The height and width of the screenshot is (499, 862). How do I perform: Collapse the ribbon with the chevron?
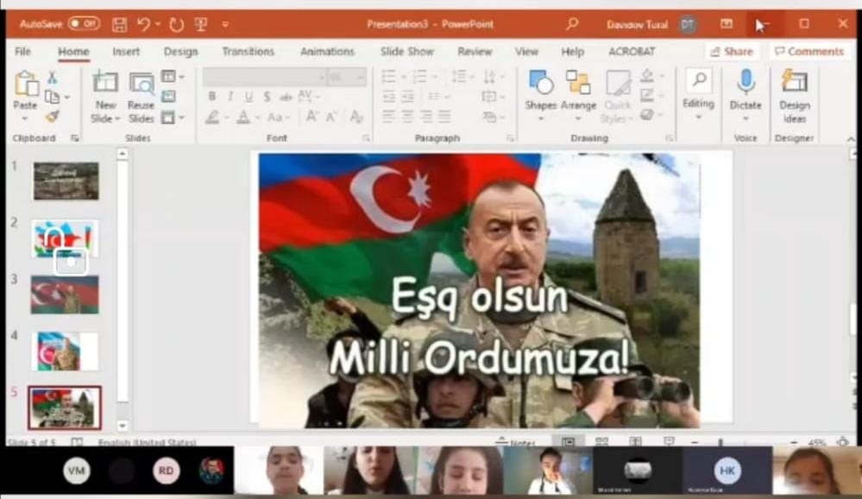(851, 139)
